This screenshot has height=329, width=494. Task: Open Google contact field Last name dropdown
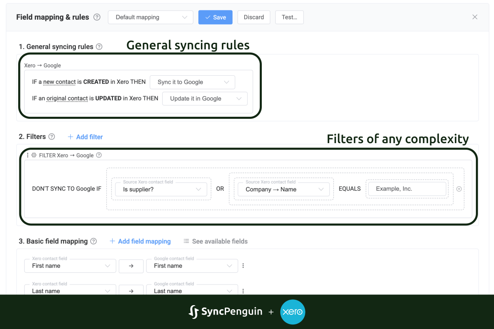coord(192,290)
